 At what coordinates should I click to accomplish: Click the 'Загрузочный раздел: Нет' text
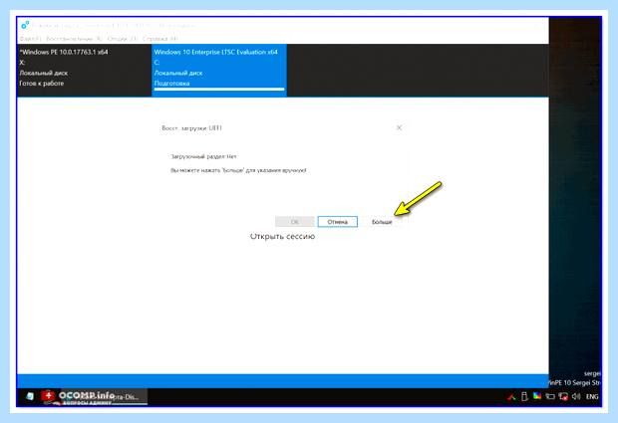click(203, 156)
